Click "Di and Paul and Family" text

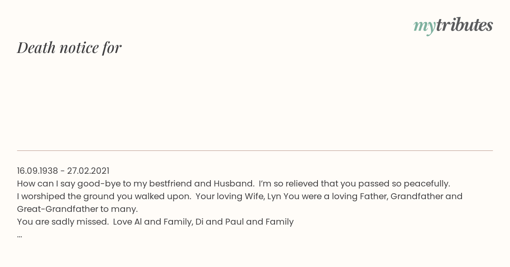click(244, 222)
